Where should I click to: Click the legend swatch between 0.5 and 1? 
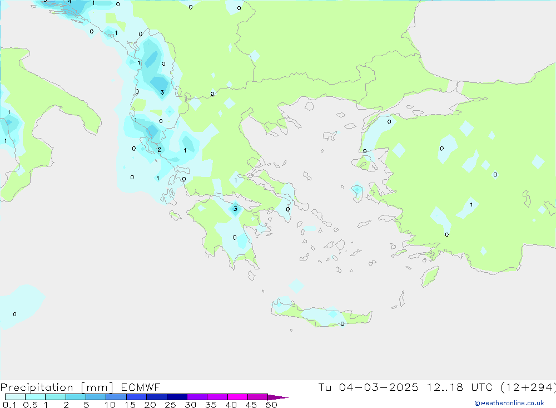(35, 397)
